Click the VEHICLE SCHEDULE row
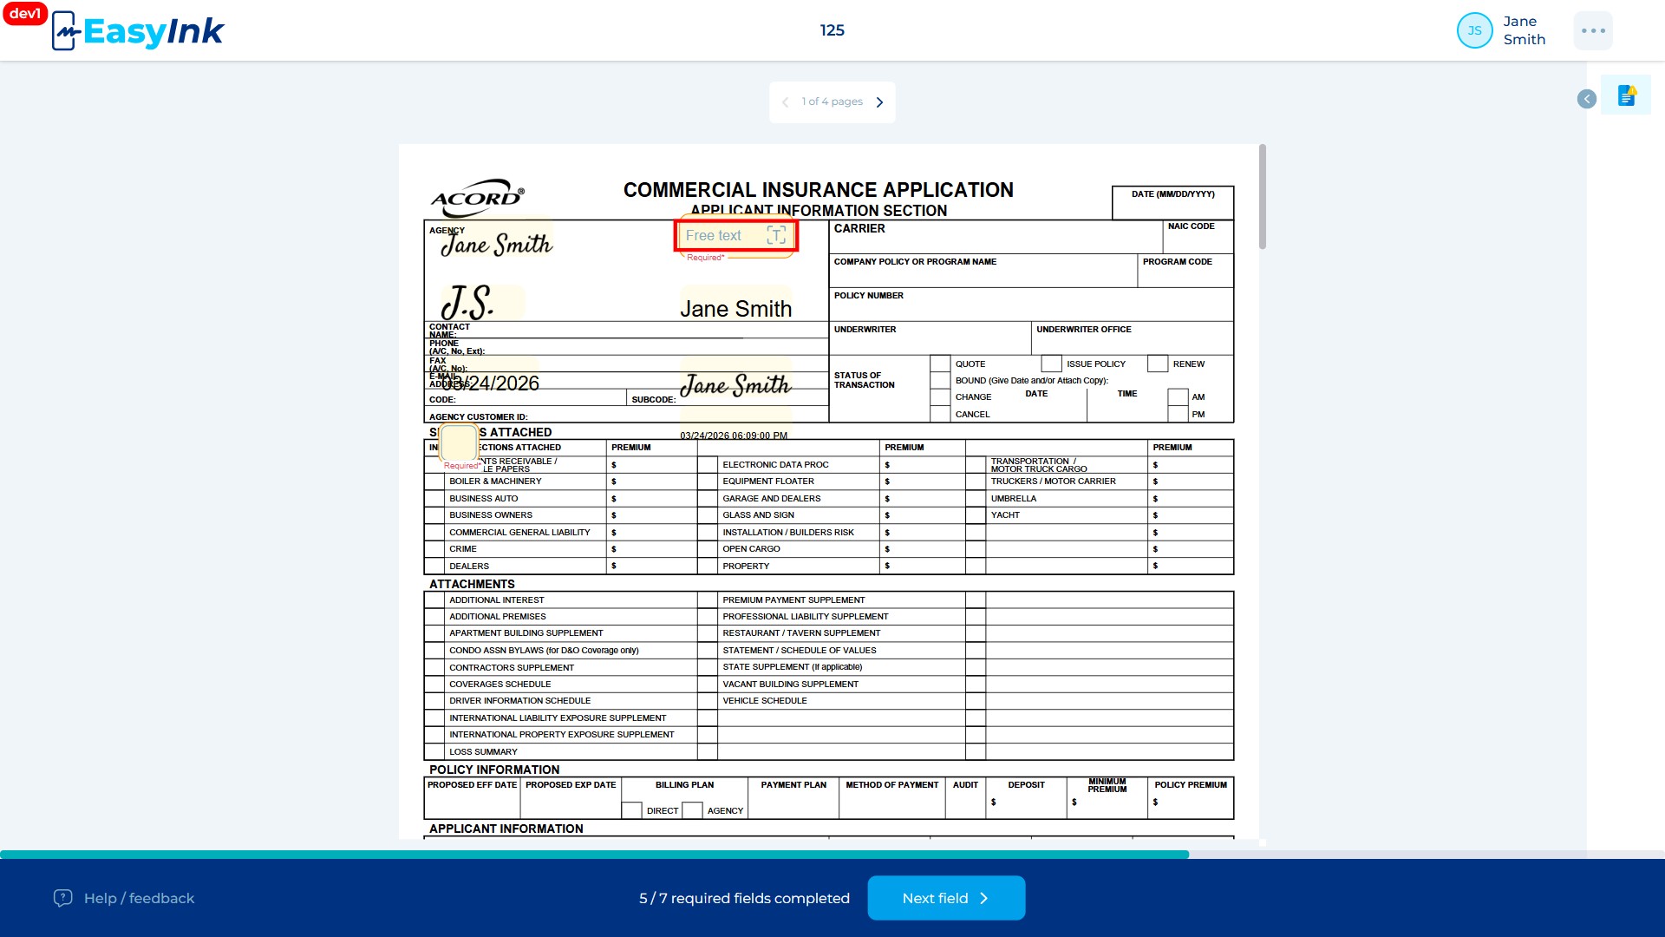1665x937 pixels. (832, 701)
